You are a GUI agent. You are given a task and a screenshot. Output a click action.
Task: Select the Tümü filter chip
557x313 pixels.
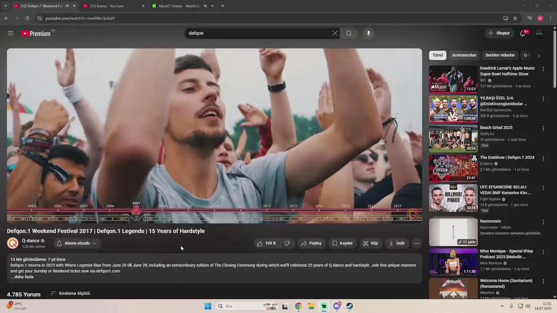pos(438,55)
